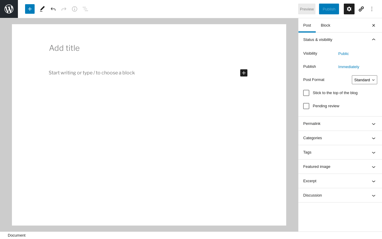Image resolution: width=382 pixels, height=239 pixels.
Task: Collapse the Status & visibility panel
Action: pos(340,40)
